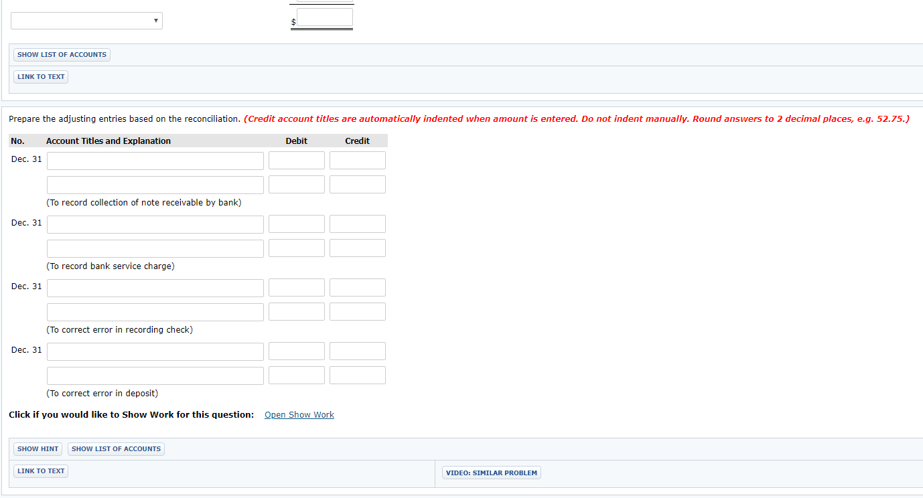Click first account title field for deposit error entry
Screen dimensions: 923x498
[x=155, y=351]
